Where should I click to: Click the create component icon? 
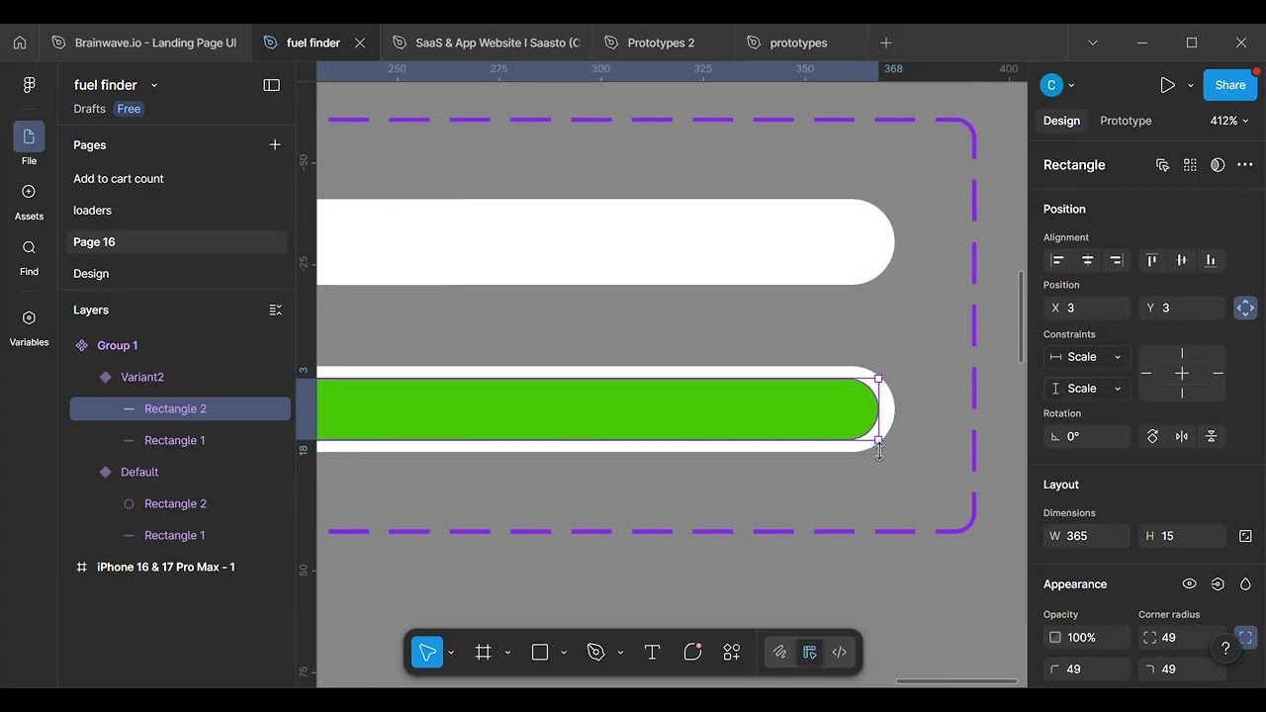click(x=1162, y=165)
